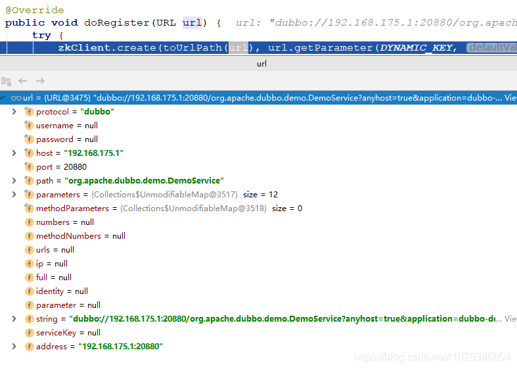Click the inline url debug value hint
This screenshot has height=369, width=517.
point(376,23)
